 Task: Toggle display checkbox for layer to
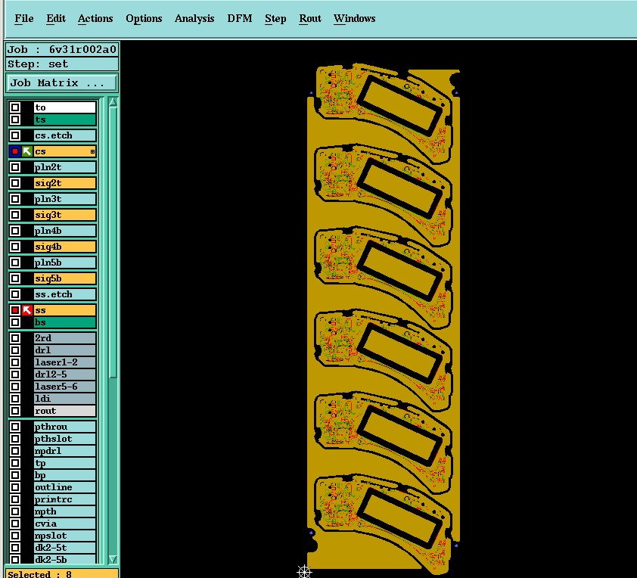coord(15,107)
